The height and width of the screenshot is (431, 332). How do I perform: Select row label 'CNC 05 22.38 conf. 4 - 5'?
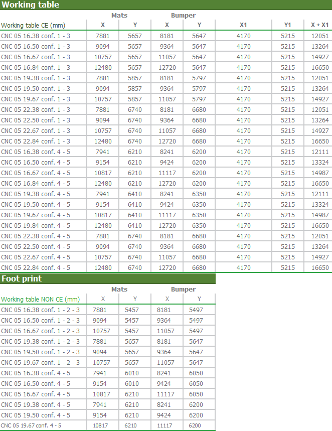tap(36, 236)
